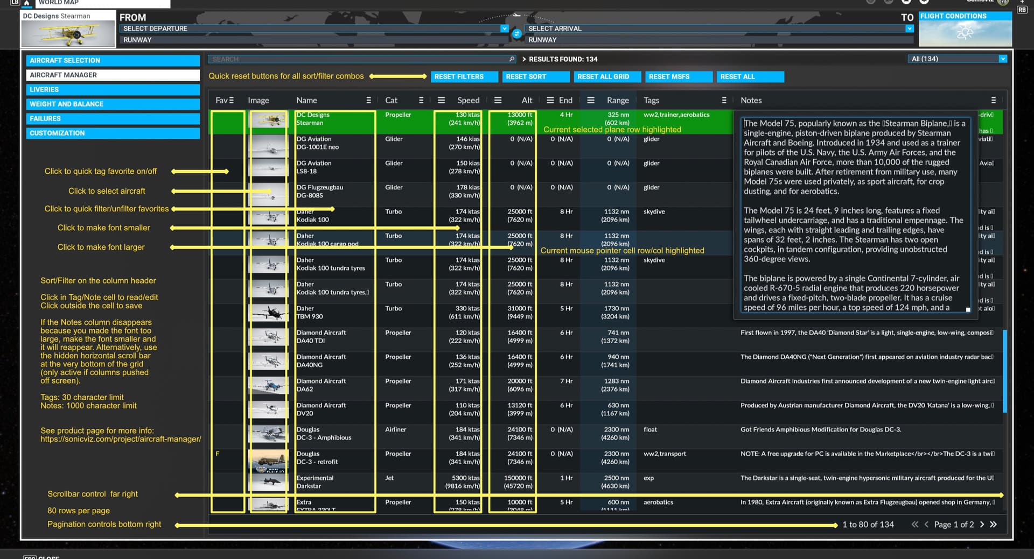The image size is (1034, 559).
Task: Open the Cat column filter menu
Action: tap(421, 101)
